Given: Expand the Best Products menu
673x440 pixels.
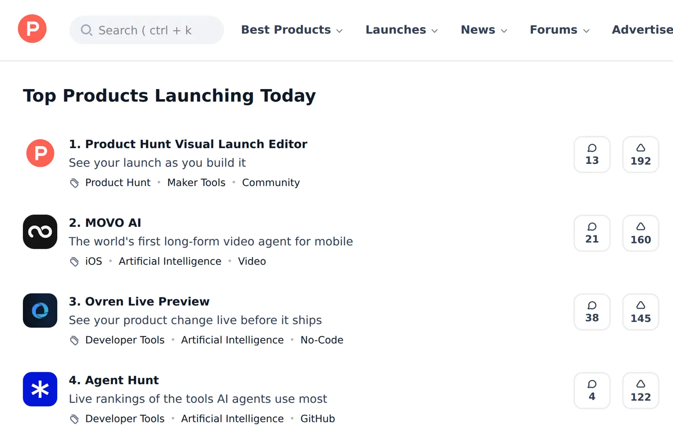Looking at the screenshot, I should [x=292, y=30].
